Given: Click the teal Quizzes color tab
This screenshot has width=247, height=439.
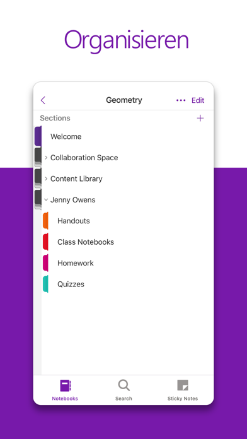Looking at the screenshot, I should 45,284.
